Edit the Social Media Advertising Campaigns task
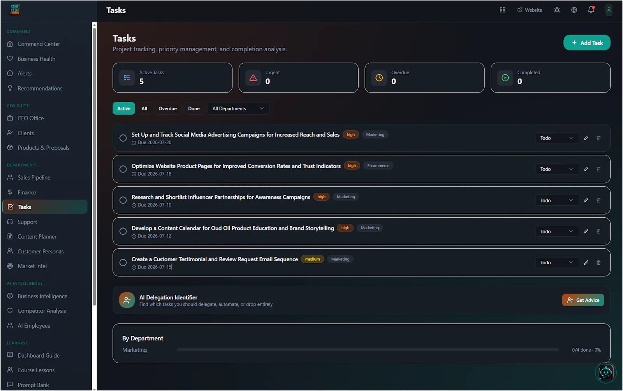Viewport: 623px width, 391px height. [586, 138]
